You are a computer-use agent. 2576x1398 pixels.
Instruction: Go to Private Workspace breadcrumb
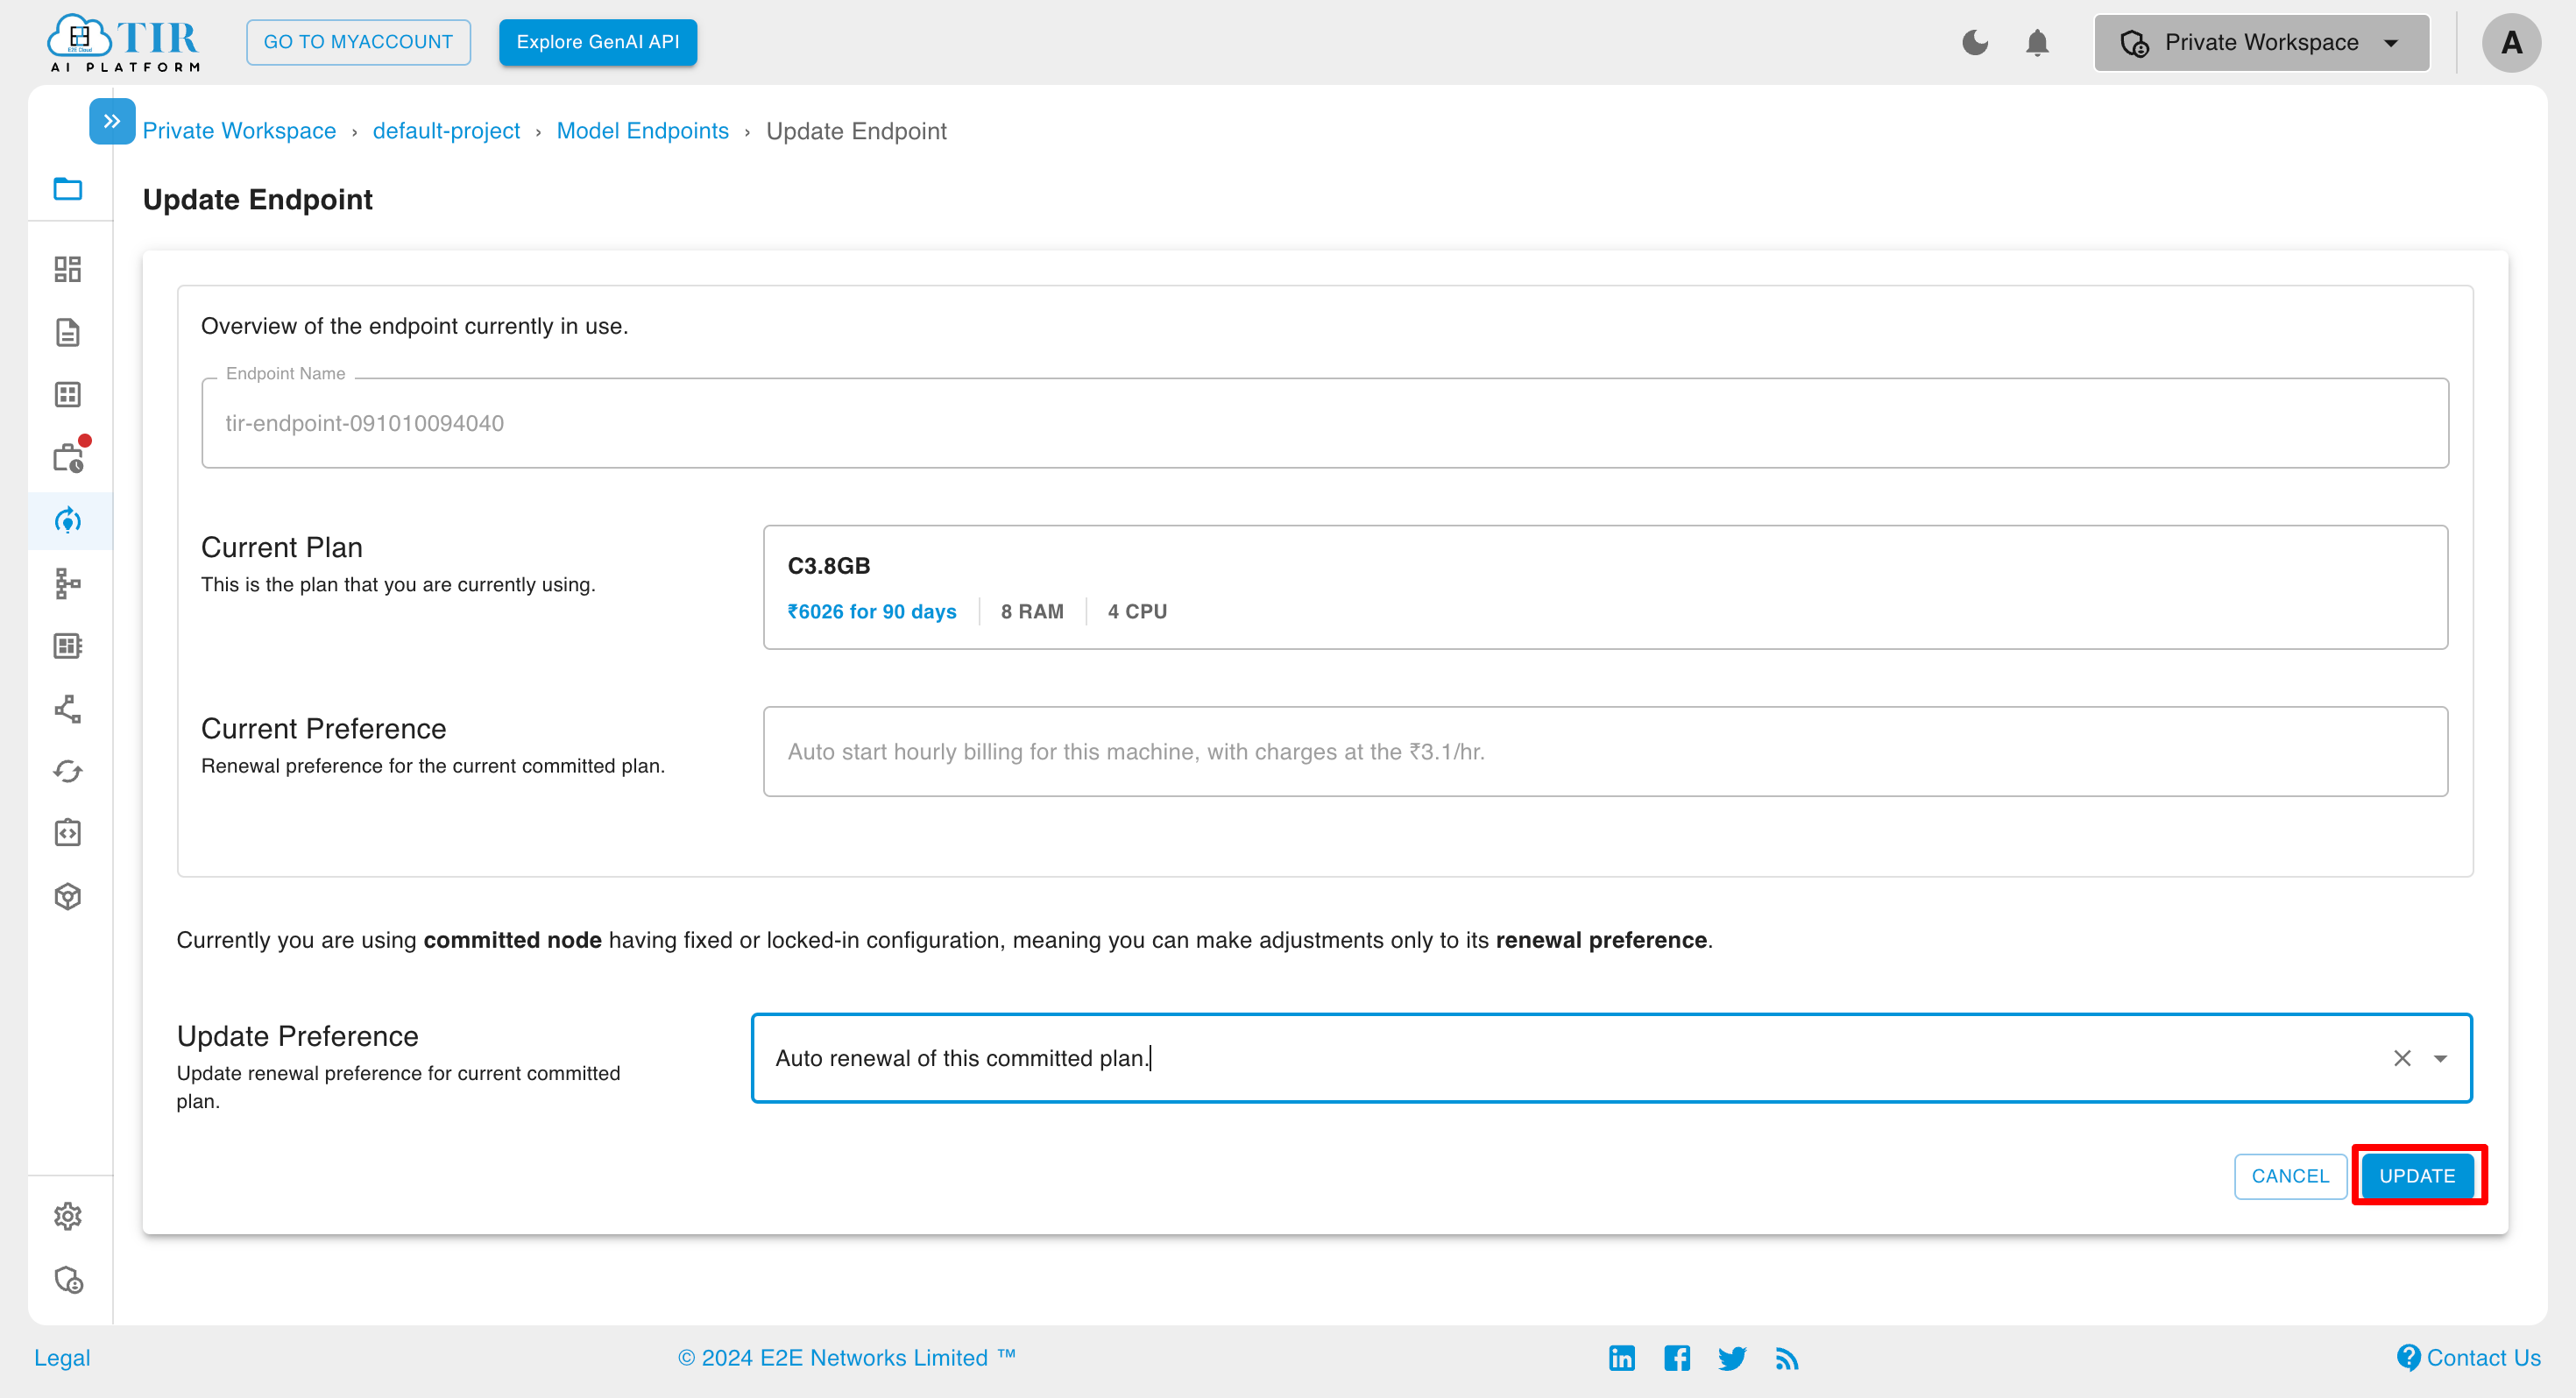(x=239, y=131)
